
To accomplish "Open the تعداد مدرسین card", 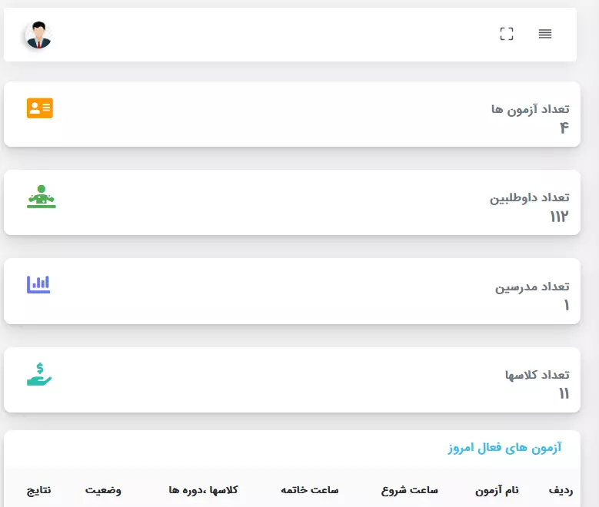I will 292,291.
